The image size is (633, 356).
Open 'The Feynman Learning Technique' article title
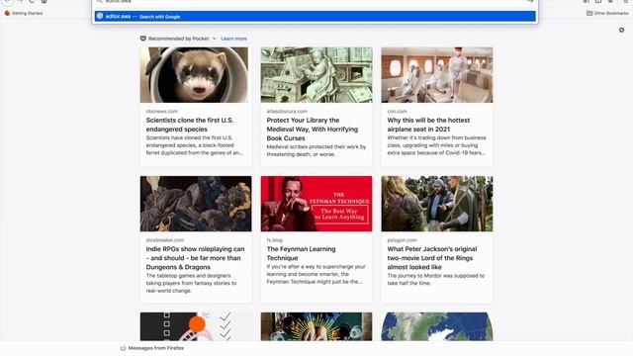click(301, 253)
